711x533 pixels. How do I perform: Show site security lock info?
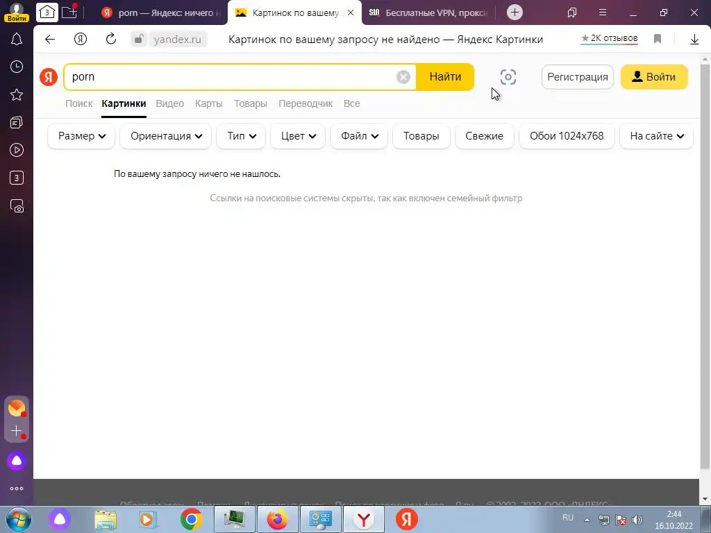click(138, 40)
